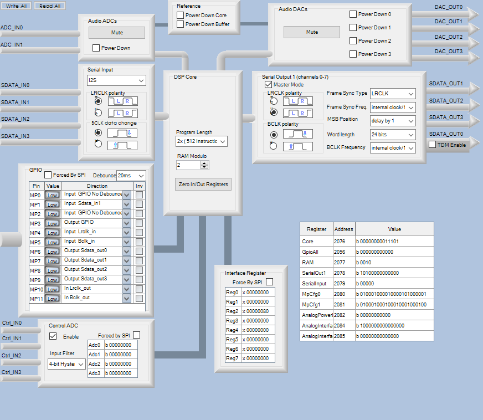
Task: Click Zero In/Out Registers button
Action: (203, 184)
